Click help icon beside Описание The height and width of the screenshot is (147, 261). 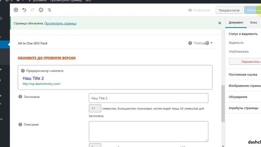[20, 125]
